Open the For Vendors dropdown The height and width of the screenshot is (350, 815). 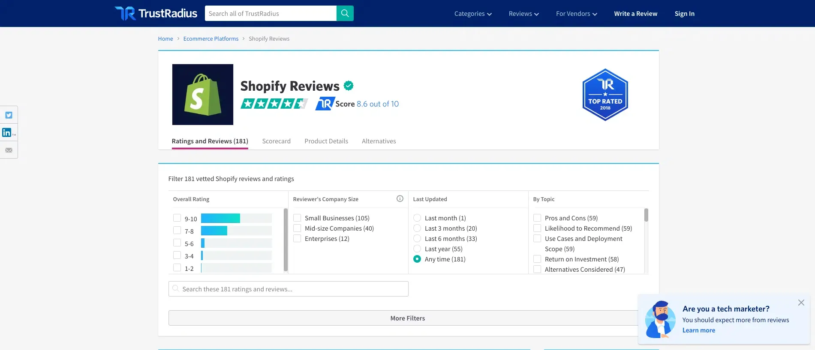[x=576, y=14]
